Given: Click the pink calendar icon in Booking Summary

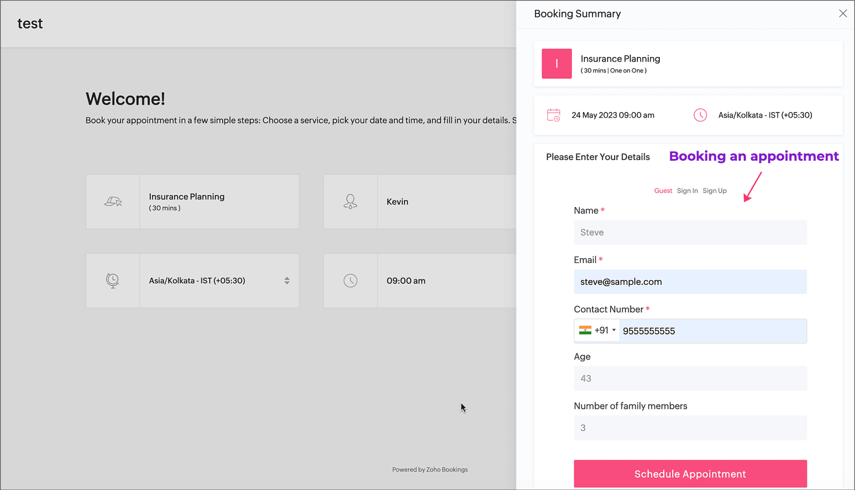Looking at the screenshot, I should tap(553, 115).
